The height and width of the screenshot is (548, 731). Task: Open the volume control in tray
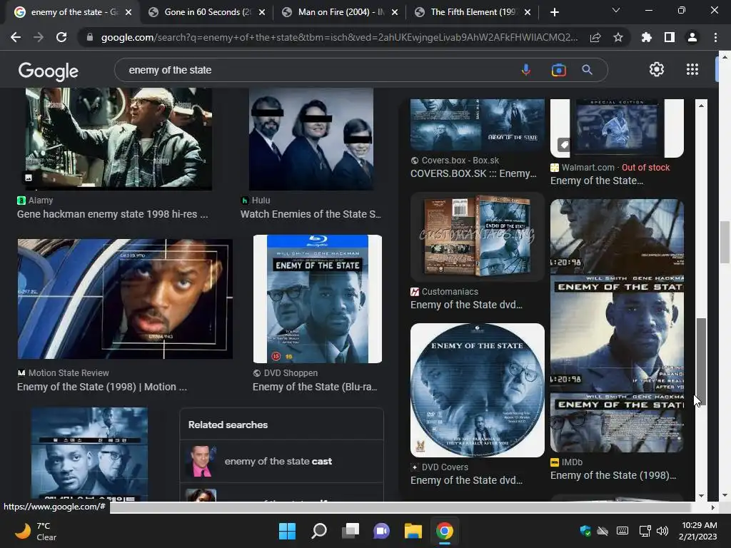pos(662,531)
